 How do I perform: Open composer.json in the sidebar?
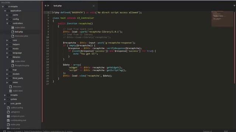(17, 116)
